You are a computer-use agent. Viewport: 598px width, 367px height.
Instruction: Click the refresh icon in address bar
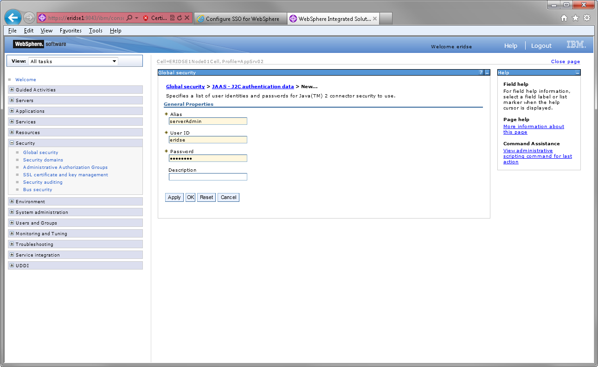(180, 18)
